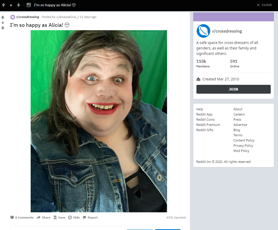
Task: Open the Press link
Action: click(237, 119)
